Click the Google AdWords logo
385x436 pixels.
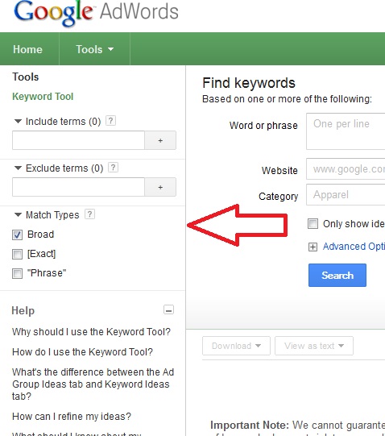96,13
